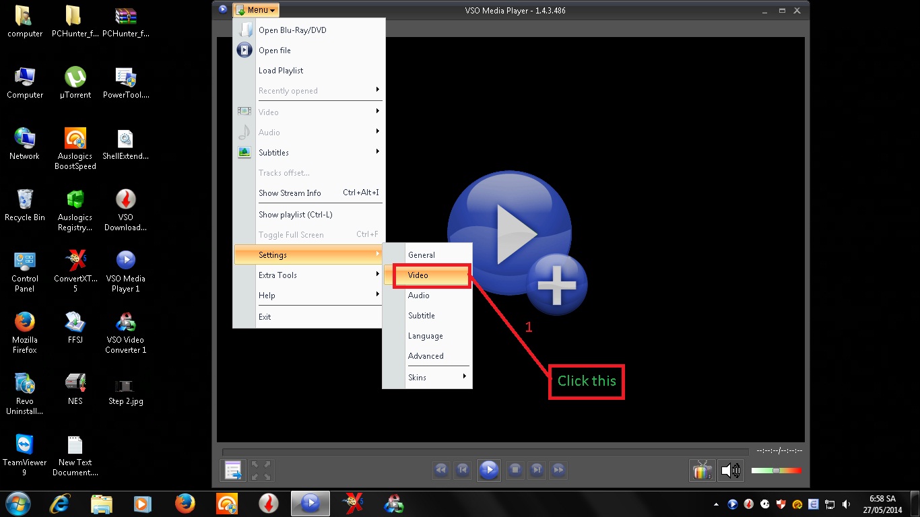The width and height of the screenshot is (920, 517).
Task: Click the rewind playback button
Action: coord(441,469)
